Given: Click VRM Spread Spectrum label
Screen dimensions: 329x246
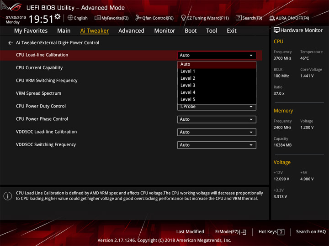Looking at the screenshot, I should click(38, 93).
